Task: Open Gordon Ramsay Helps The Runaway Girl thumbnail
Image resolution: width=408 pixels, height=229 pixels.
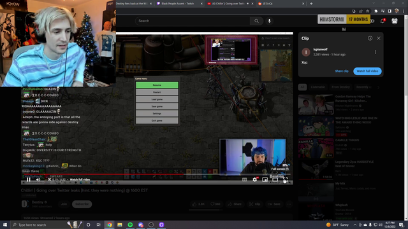Action: click(316, 104)
